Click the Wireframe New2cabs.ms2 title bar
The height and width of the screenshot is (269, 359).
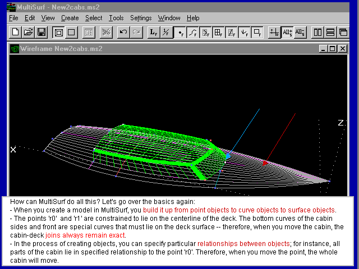178,49
